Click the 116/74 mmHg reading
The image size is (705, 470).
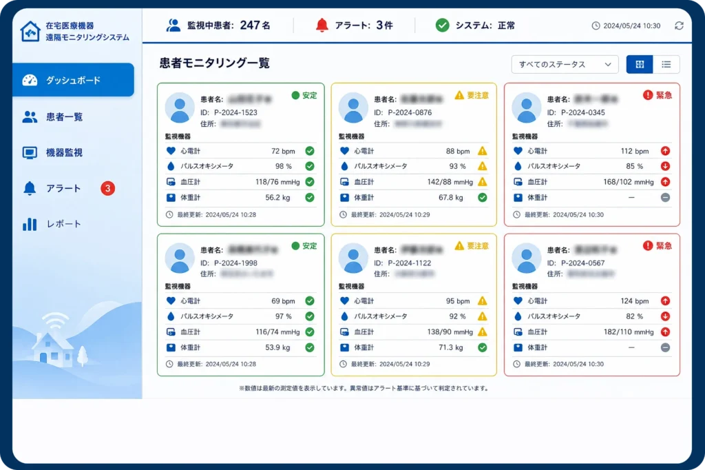277,331
